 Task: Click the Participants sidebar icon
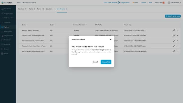(2, 31)
